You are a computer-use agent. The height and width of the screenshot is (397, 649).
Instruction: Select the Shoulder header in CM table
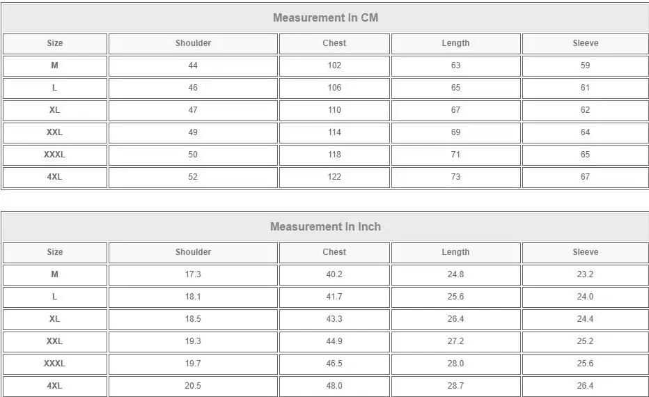click(x=193, y=43)
